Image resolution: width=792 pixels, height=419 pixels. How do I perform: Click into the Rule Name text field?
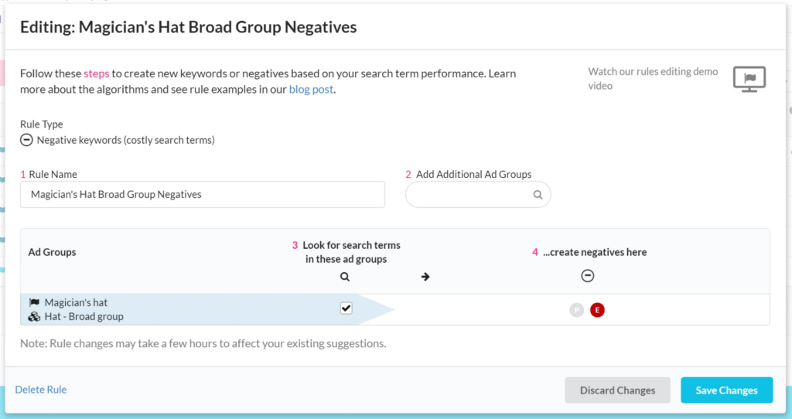pyautogui.click(x=203, y=195)
